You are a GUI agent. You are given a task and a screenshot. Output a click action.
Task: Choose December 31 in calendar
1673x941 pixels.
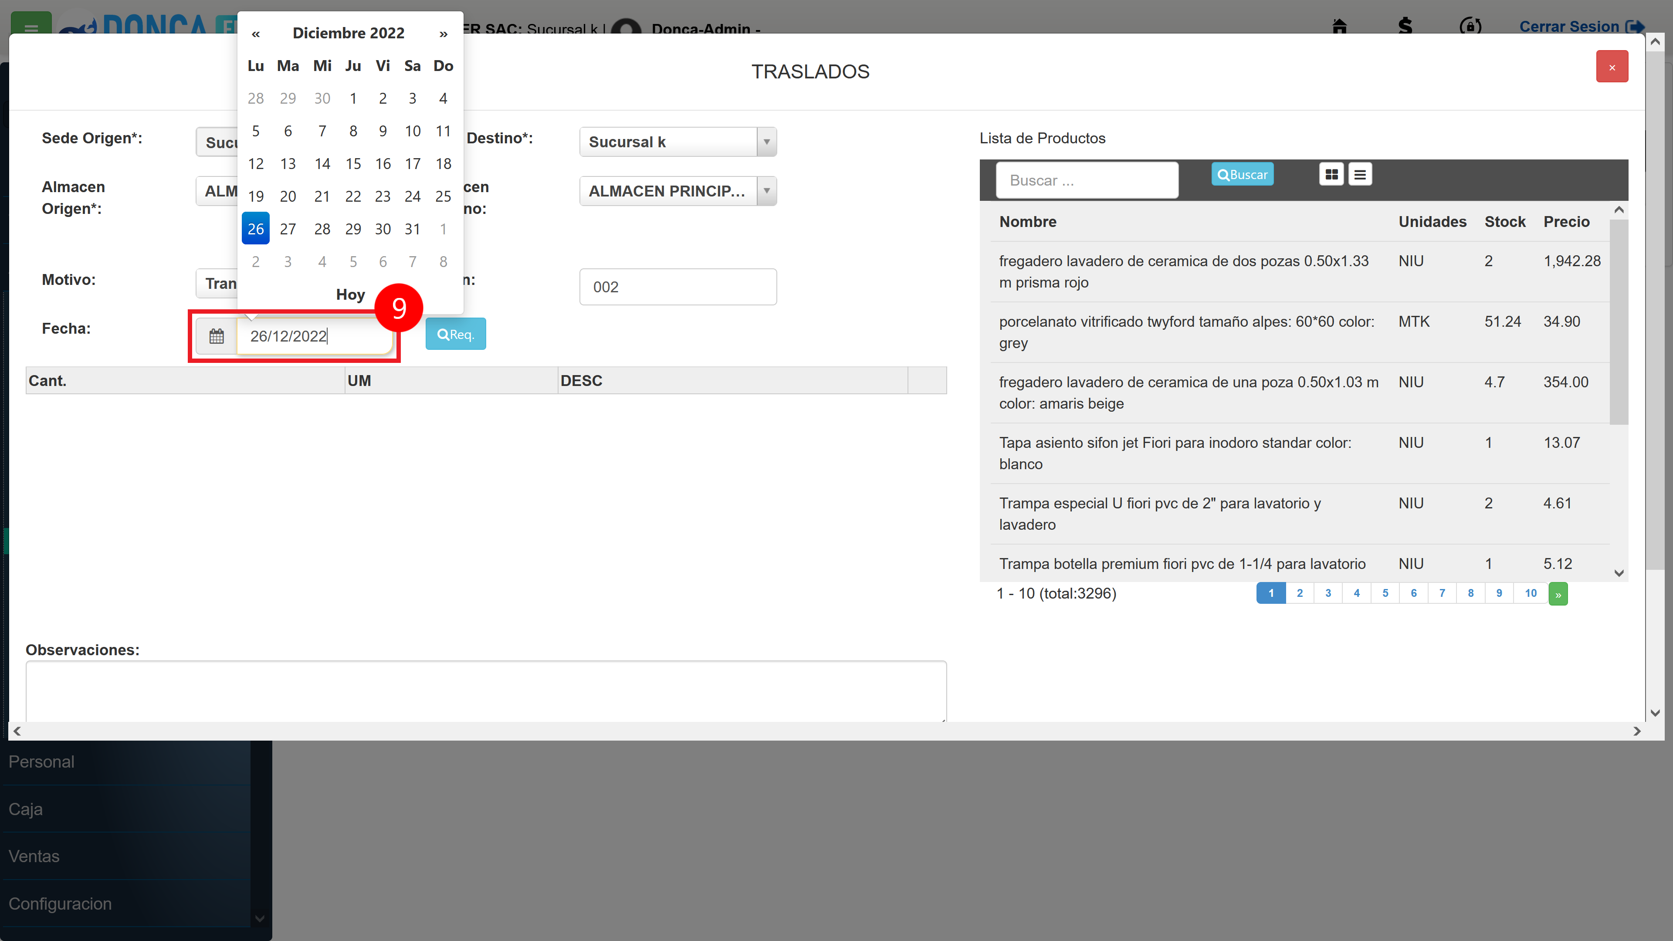pos(413,229)
